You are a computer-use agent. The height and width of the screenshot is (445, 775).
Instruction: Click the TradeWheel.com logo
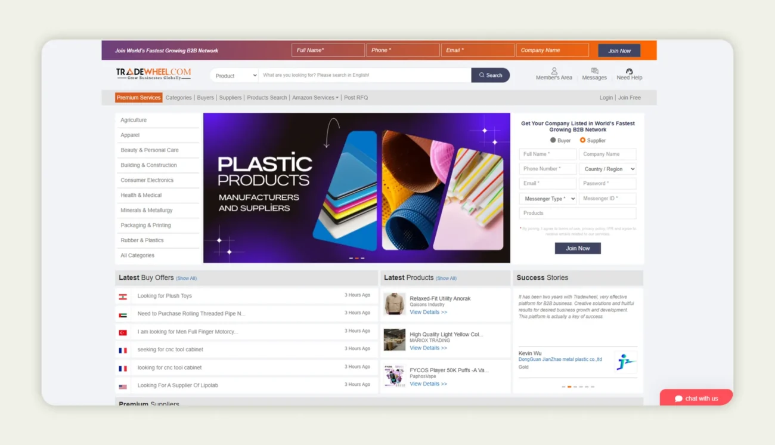[x=153, y=72]
